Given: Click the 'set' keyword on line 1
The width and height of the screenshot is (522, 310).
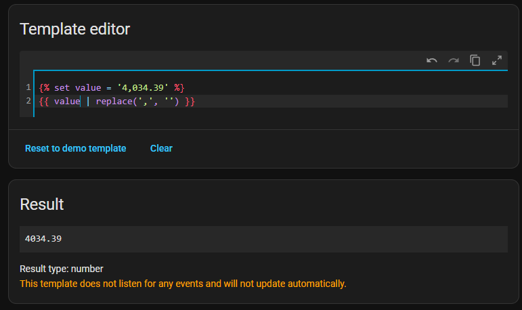Looking at the screenshot, I should [62, 87].
